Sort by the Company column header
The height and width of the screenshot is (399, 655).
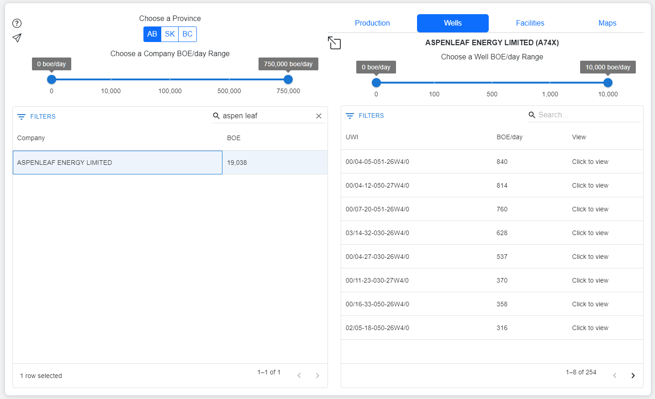click(31, 138)
